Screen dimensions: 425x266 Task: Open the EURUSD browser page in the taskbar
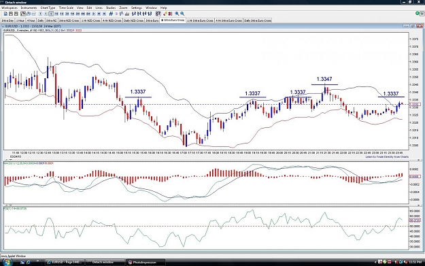[x=65, y=262]
